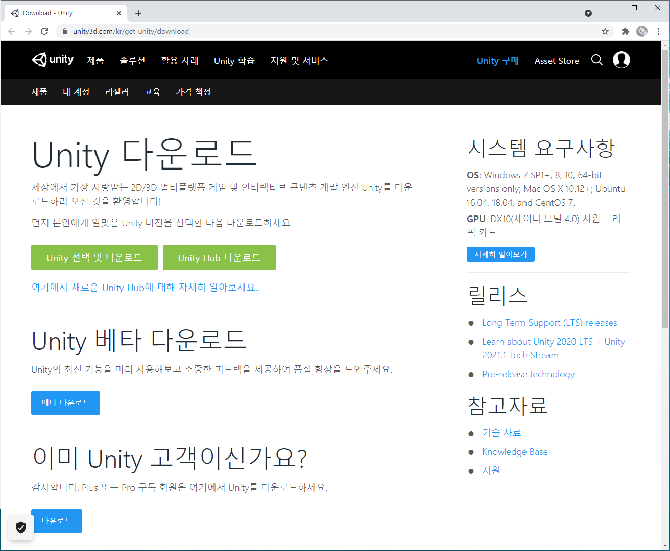Click the blue 다운로드 button

(57, 521)
